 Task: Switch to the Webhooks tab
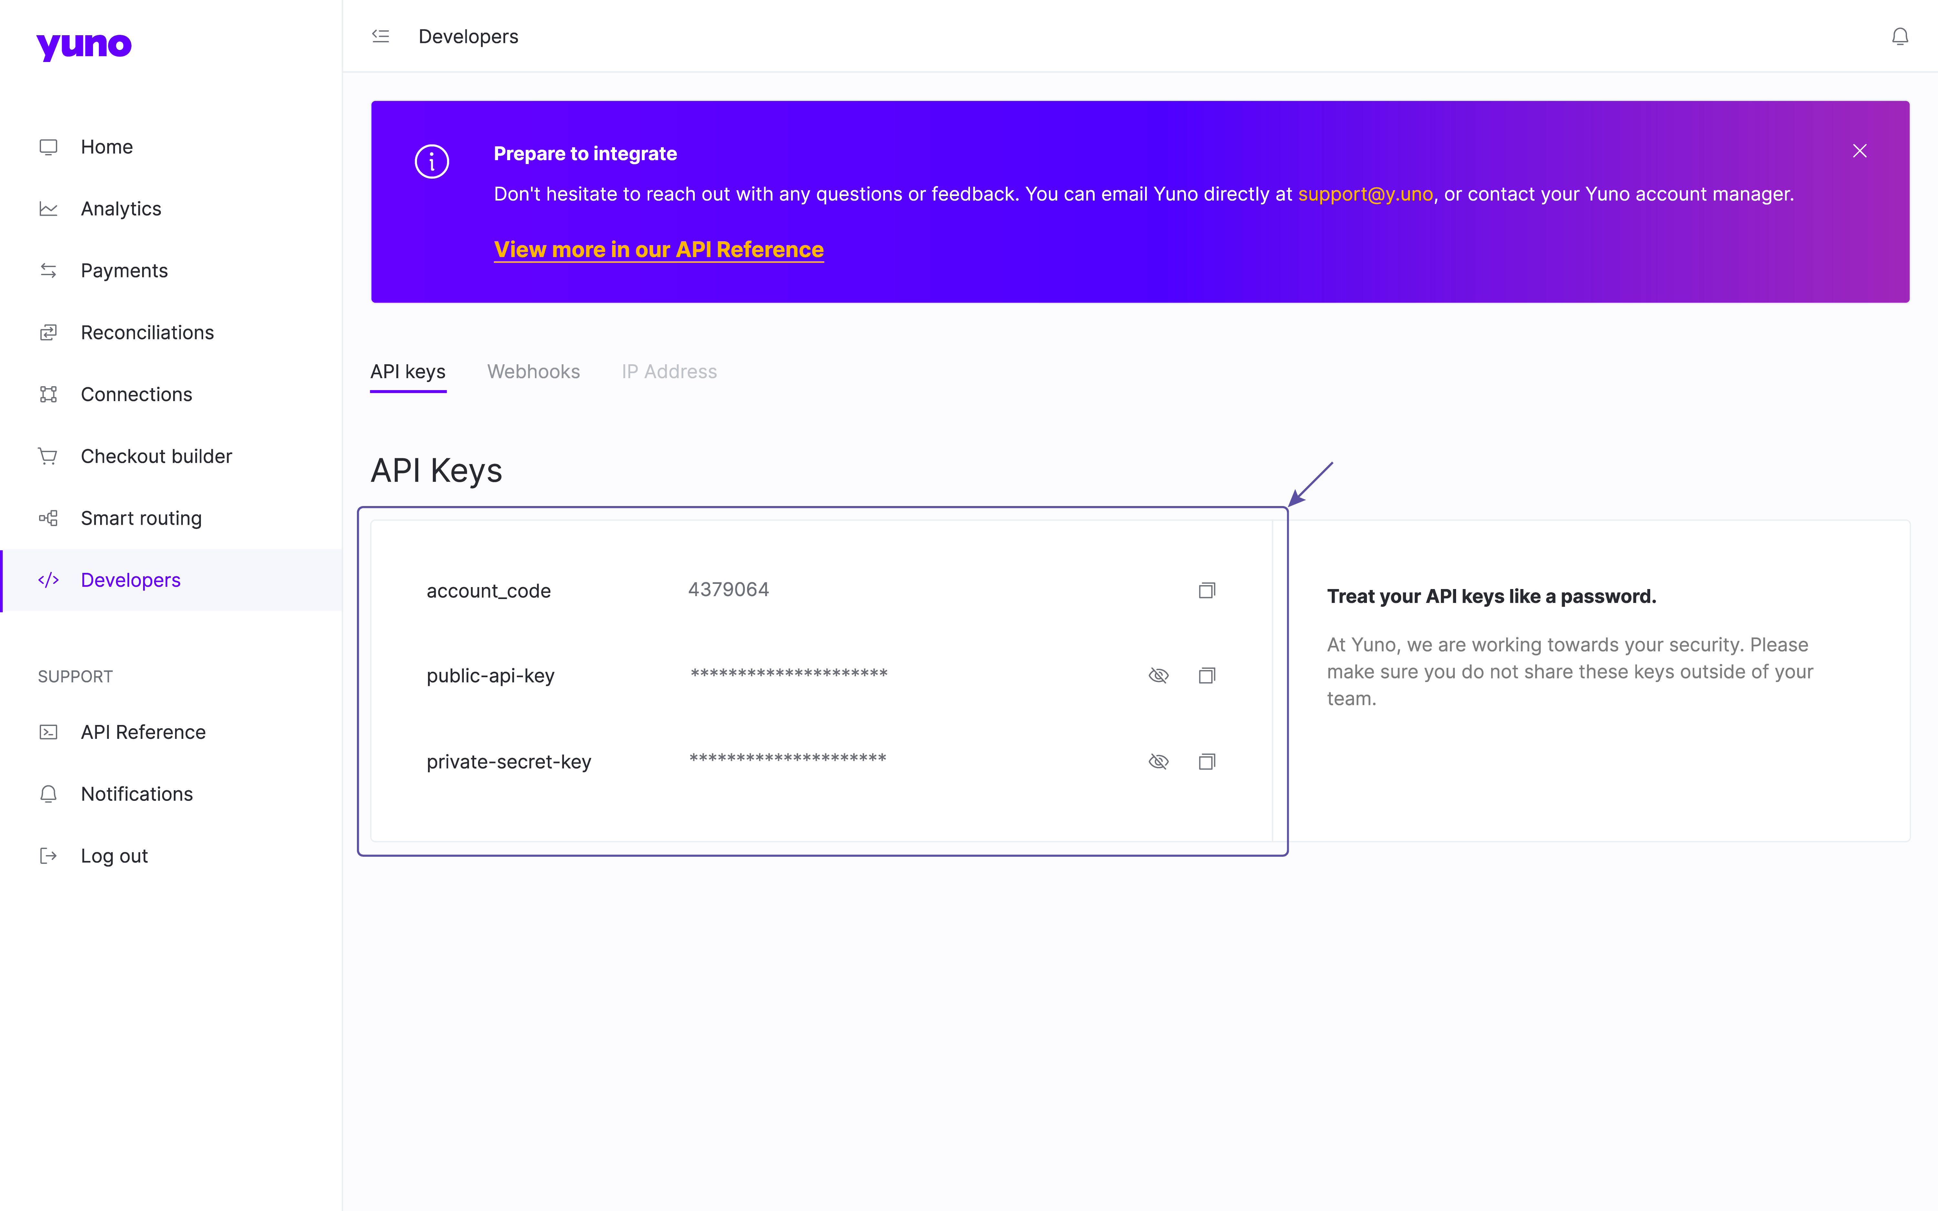point(533,372)
